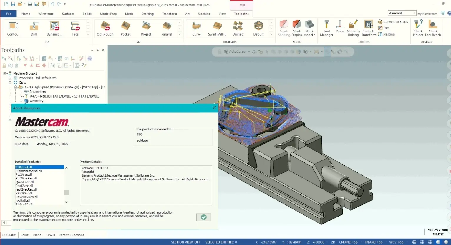Select the Contour 2D toolpath
Viewport: 451px width, 245px height.
(13, 28)
